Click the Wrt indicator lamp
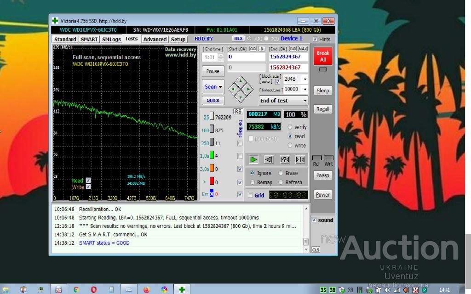This screenshot has height=294, width=471. point(328,158)
